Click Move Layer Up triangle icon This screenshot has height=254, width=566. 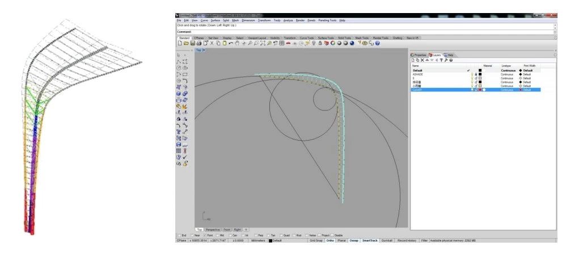point(427,60)
